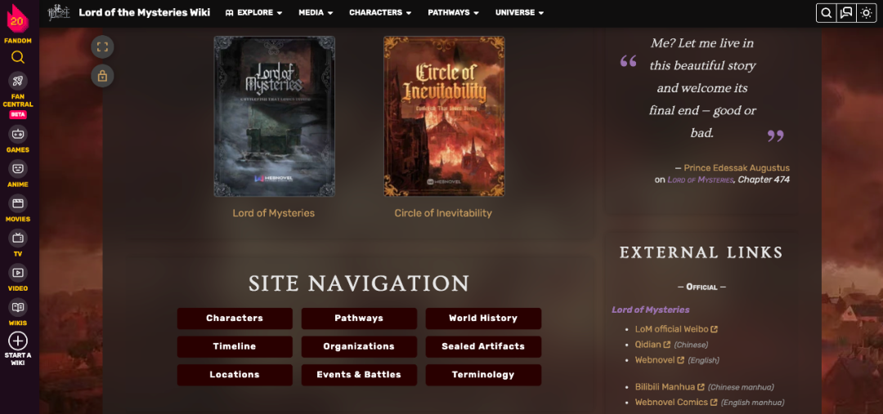
Task: Click the Start a Wiki plus icon
Action: (x=17, y=341)
